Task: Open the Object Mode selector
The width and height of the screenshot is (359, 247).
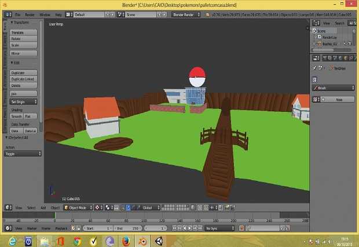Action: [77, 207]
